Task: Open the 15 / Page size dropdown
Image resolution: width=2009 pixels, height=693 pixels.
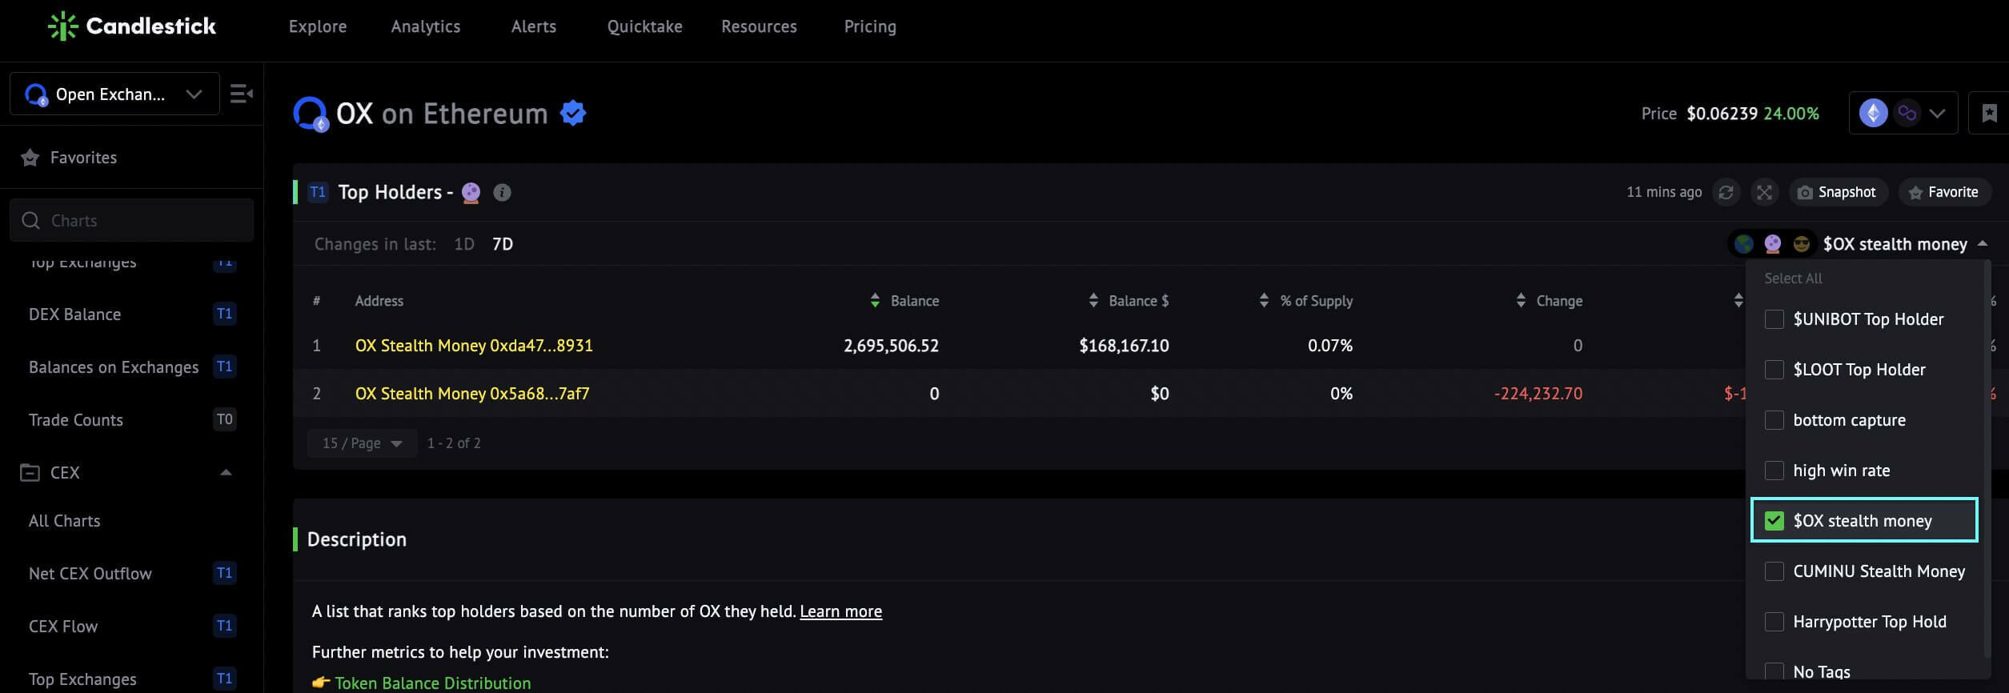Action: tap(363, 443)
